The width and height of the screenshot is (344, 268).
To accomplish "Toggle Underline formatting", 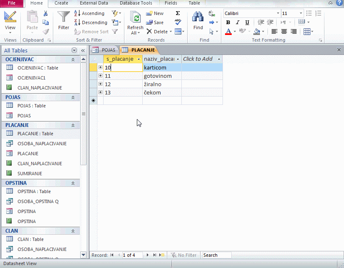I will tap(247, 22).
